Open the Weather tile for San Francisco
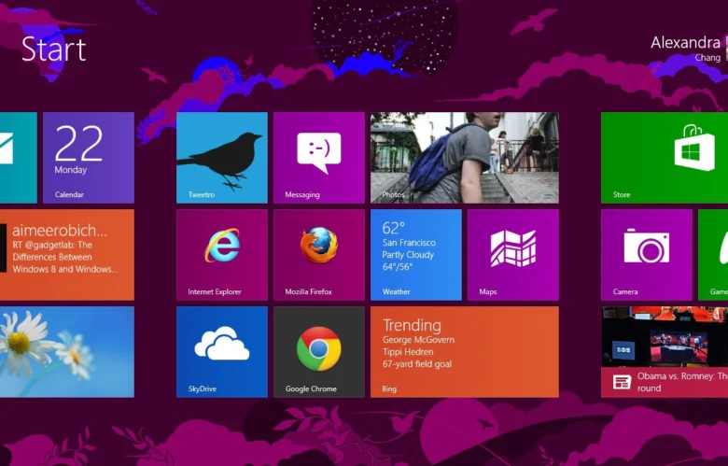728x466 pixels. (416, 255)
